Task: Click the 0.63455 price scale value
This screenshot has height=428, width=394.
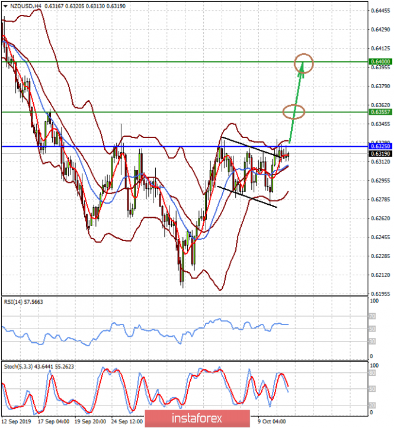Action: pos(380,124)
